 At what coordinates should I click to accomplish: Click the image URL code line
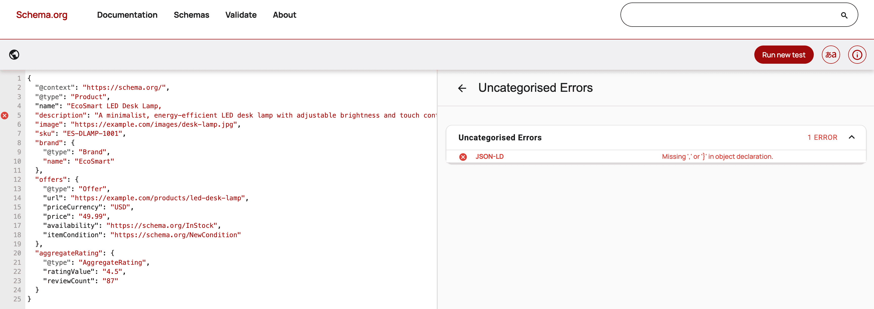[138, 124]
